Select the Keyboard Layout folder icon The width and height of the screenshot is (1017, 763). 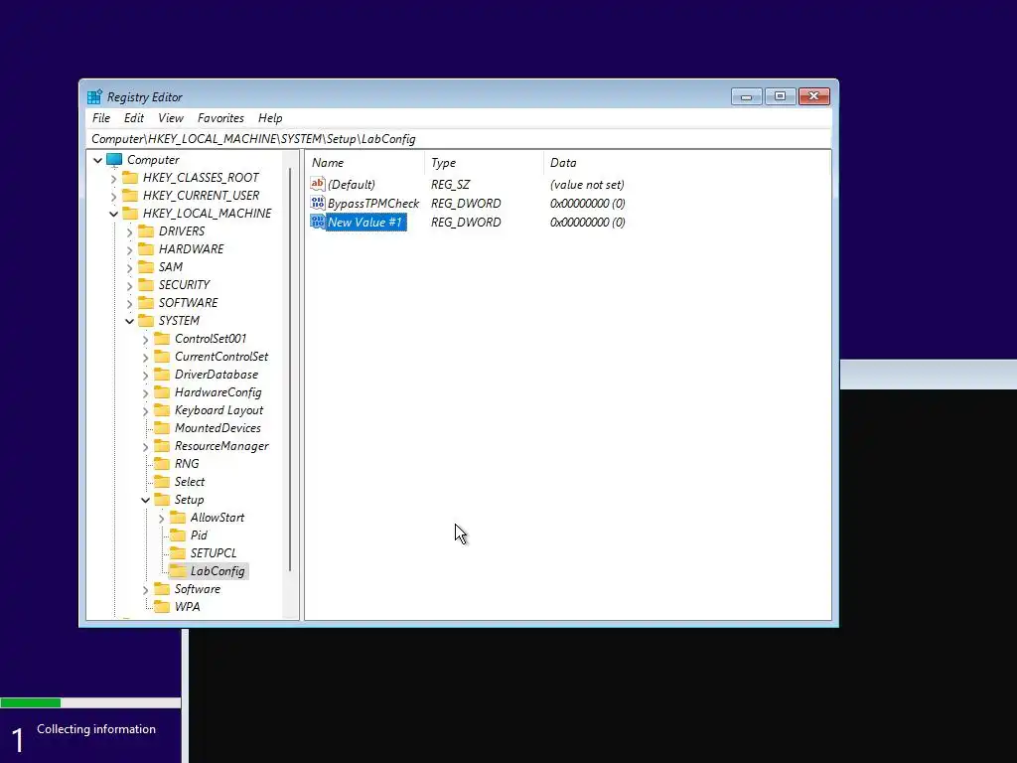162,410
